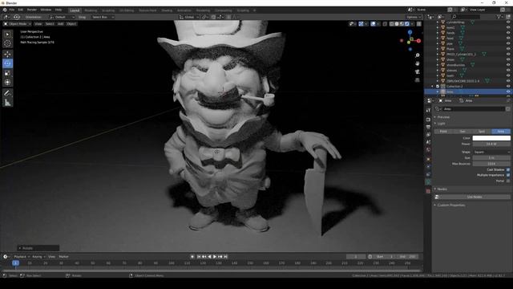Click the light Size value field

click(491, 158)
